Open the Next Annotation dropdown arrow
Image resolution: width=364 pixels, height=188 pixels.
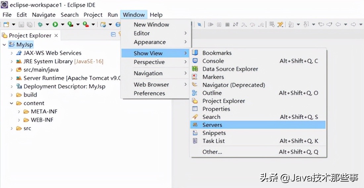(x=298, y=24)
